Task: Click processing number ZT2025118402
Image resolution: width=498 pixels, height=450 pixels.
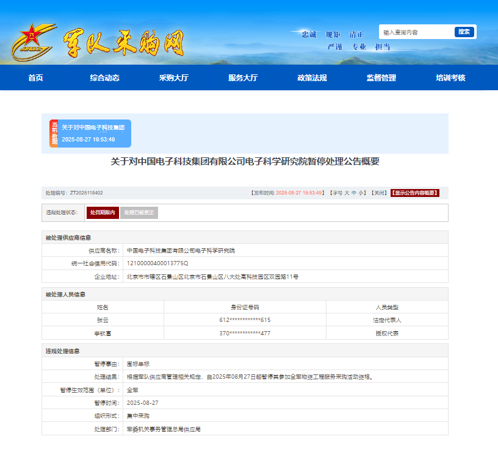Action: [87, 193]
